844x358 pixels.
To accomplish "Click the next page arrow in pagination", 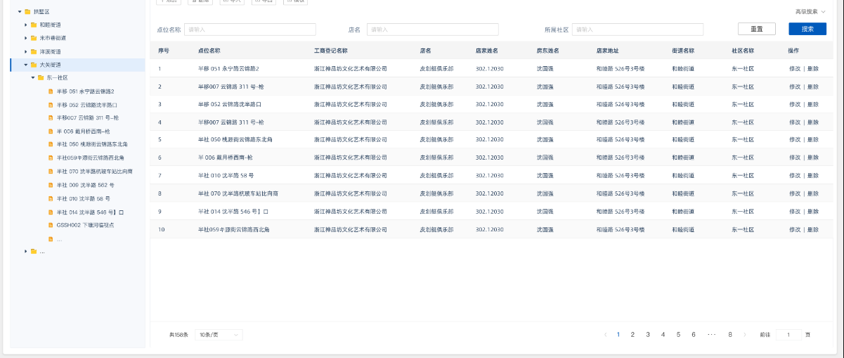I will coord(745,335).
